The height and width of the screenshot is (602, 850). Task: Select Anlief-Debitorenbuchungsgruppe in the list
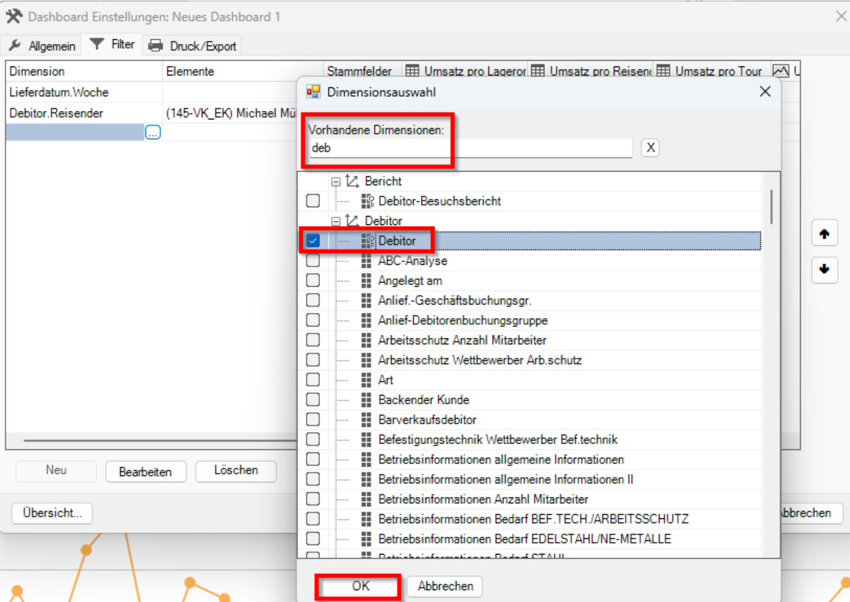(462, 321)
